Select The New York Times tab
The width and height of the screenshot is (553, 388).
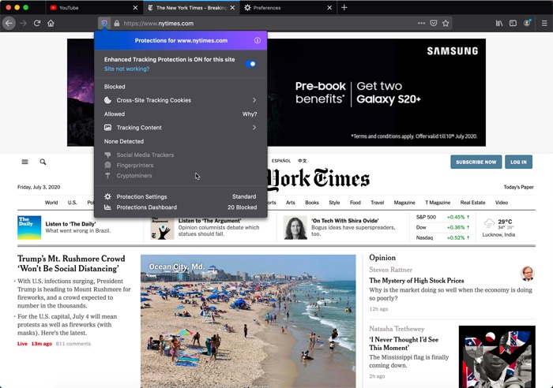(191, 7)
